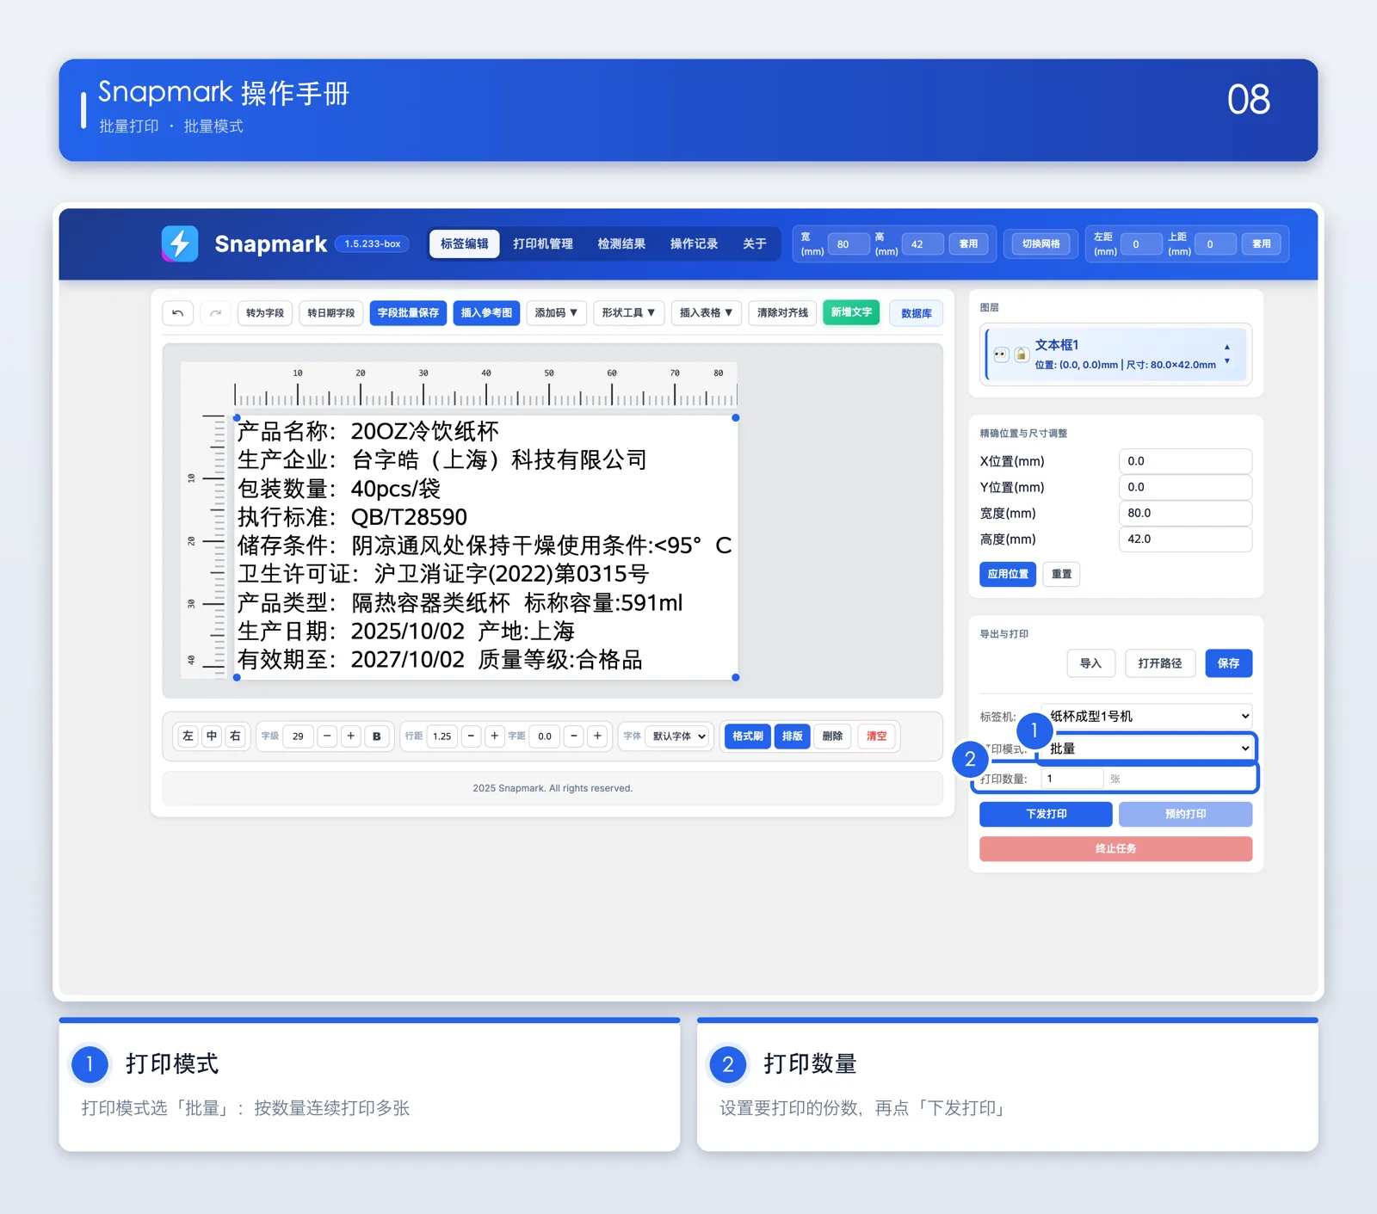Toggle visibility eyes icon for 文本框1
Image resolution: width=1377 pixels, height=1214 pixels.
pos(1000,354)
